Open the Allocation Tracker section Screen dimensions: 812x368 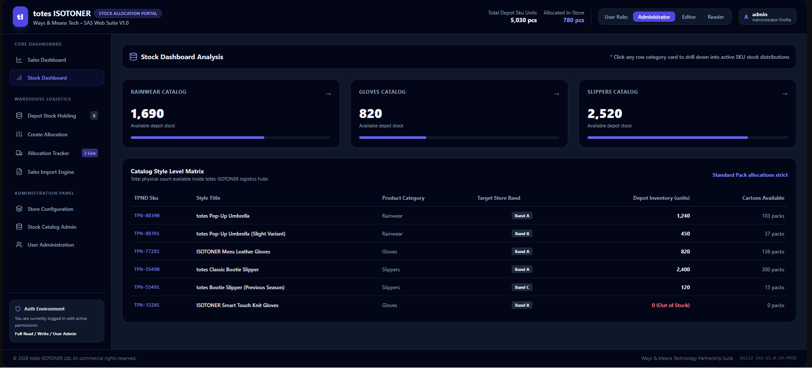[57, 153]
